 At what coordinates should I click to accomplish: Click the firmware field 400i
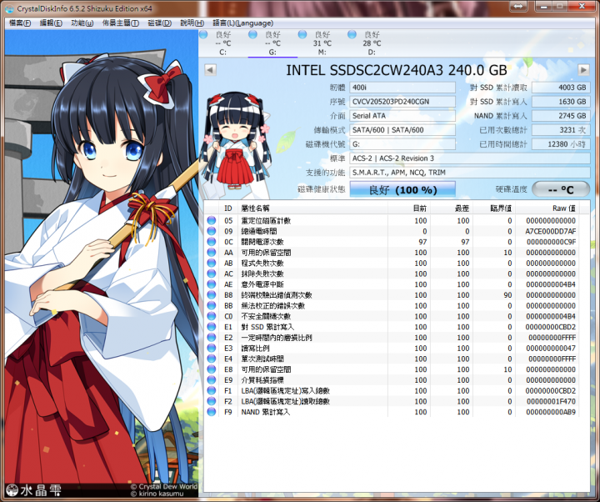coord(402,88)
